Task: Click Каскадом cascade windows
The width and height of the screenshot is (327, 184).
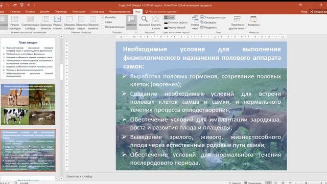Action: [208, 22]
